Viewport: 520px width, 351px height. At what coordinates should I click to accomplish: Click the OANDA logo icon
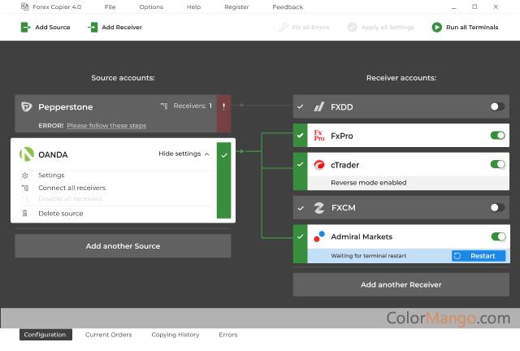pos(26,154)
